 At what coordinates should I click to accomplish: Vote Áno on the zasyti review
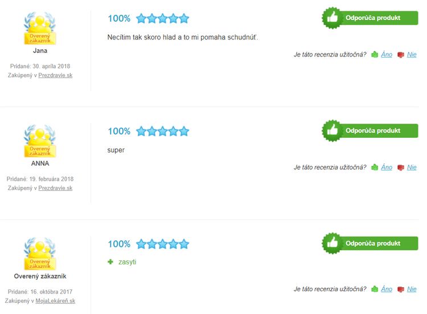[387, 289]
